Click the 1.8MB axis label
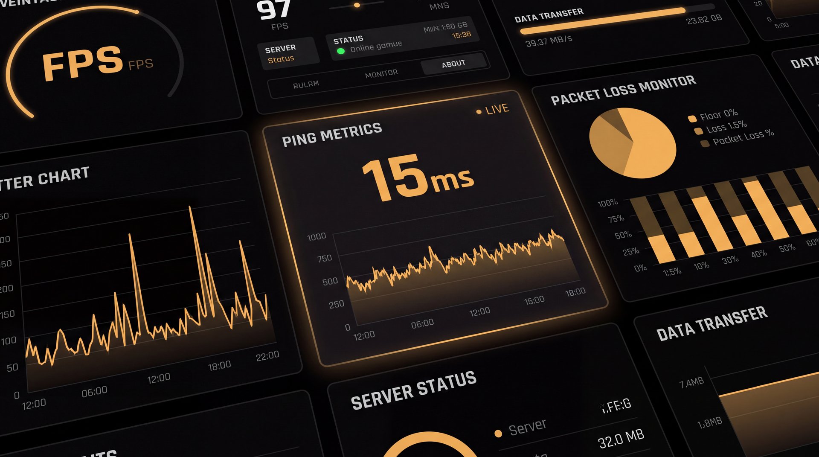 point(710,423)
